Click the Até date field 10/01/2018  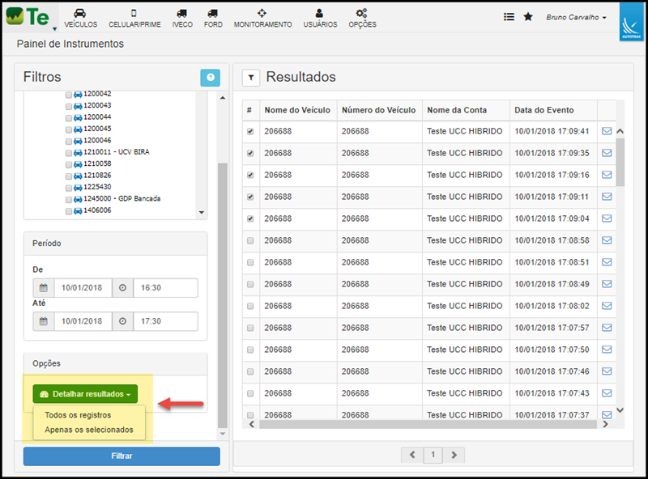(x=83, y=321)
